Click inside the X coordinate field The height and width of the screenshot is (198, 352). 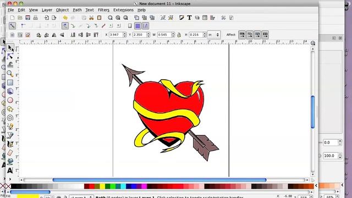point(116,35)
